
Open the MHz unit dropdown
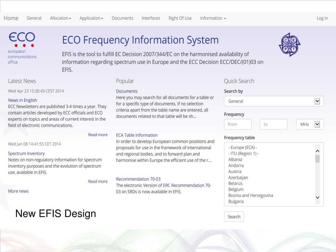pyautogui.click(x=310, y=124)
